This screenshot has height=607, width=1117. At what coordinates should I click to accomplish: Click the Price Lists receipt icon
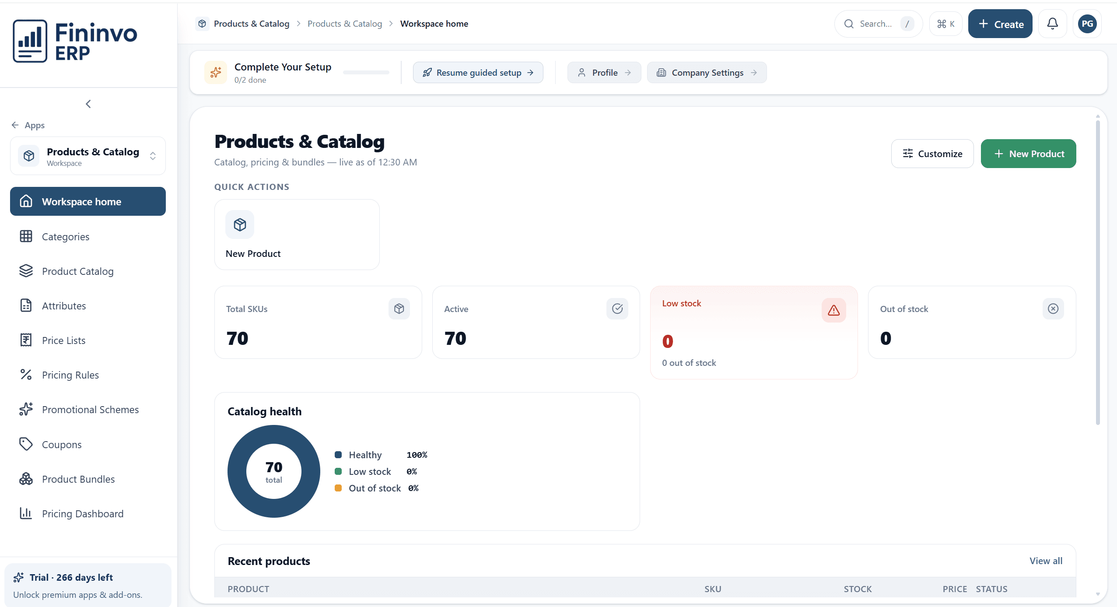26,340
